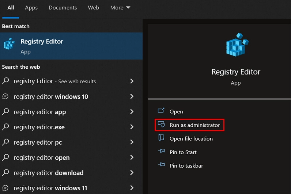Expand chevron for 'registry editor pc'
This screenshot has width=291, height=194.
132,142
